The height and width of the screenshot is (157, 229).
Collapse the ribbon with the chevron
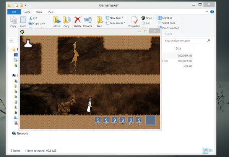[207, 12]
